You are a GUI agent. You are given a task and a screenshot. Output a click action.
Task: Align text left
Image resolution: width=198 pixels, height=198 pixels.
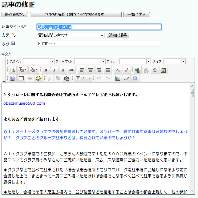point(82,70)
